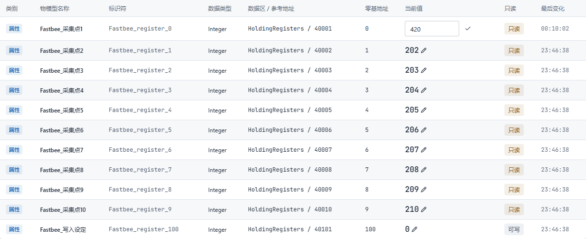Image resolution: width=586 pixels, height=239 pixels.
Task: Click identifier Fastbee_register_1
Action: pos(140,50)
